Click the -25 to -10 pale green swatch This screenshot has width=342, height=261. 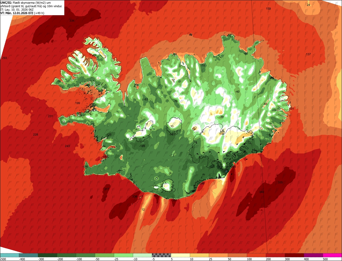pos(123,255)
